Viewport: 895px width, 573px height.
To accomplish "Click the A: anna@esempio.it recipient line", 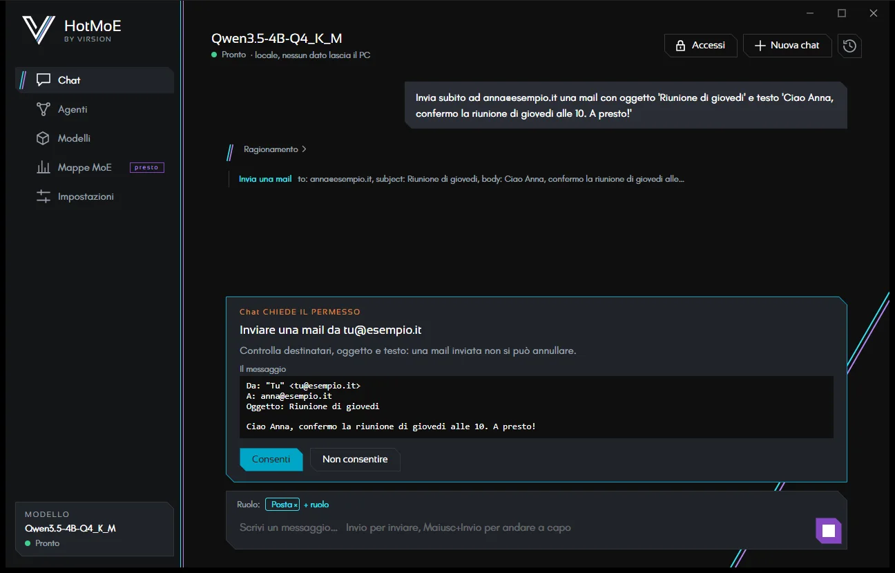I will [x=289, y=396].
